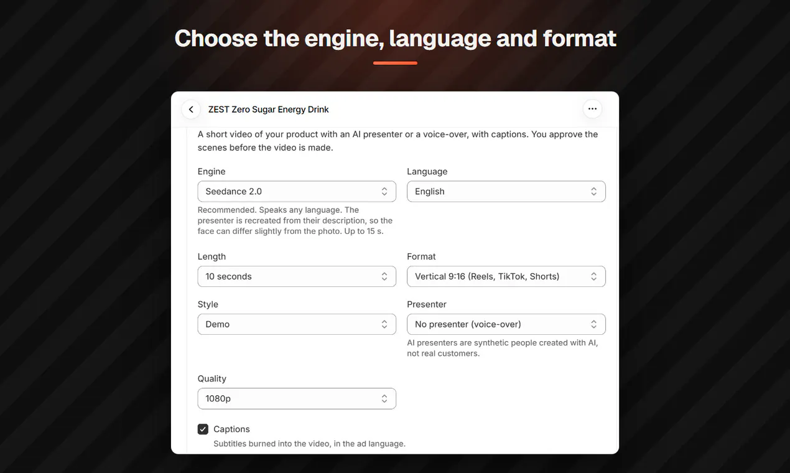Screen dimensions: 790x473
Task: Click the Presenter field label
Action: (x=427, y=304)
